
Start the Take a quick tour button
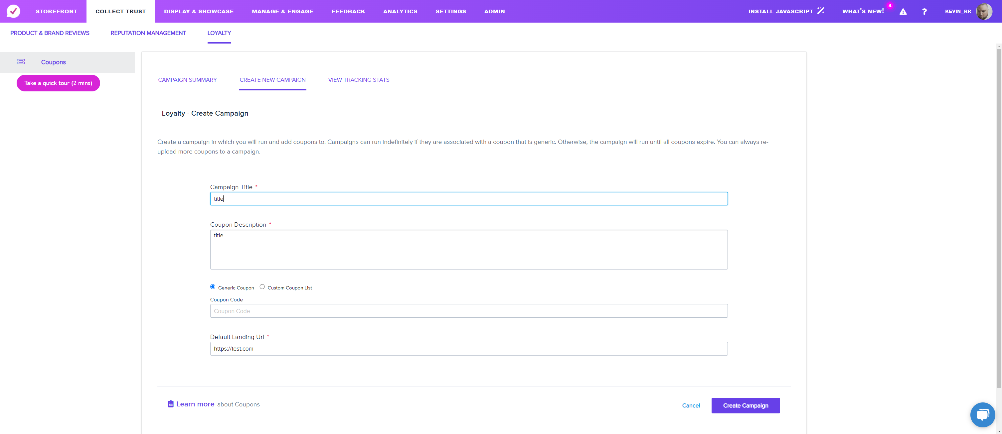coord(58,83)
